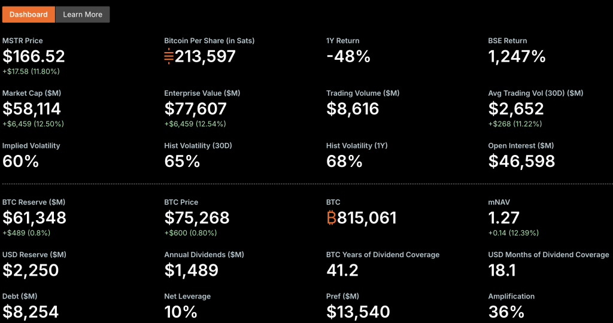This screenshot has height=323, width=613.
Task: Click the Hist Volatility (1Y) value 68%
Action: click(x=344, y=161)
